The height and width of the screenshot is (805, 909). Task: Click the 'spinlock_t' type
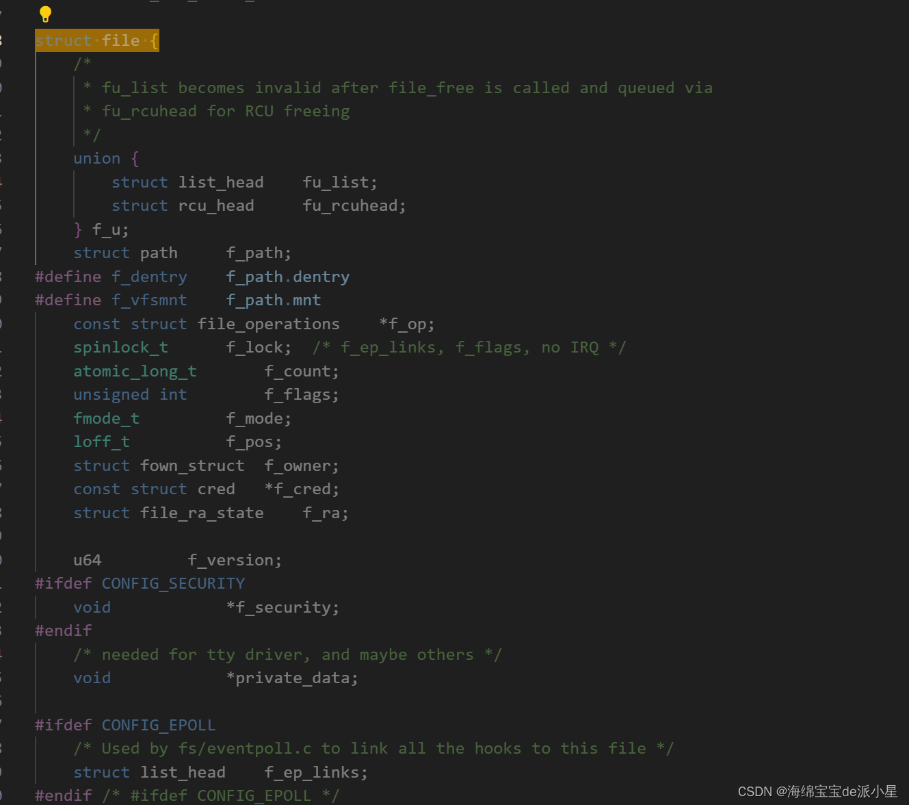point(120,348)
